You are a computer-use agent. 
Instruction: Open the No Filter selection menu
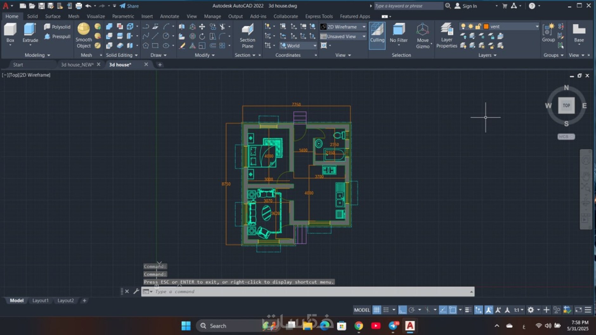point(398,34)
